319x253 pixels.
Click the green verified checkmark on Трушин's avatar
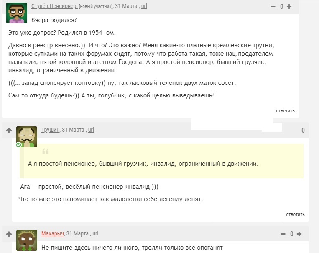click(x=19, y=145)
